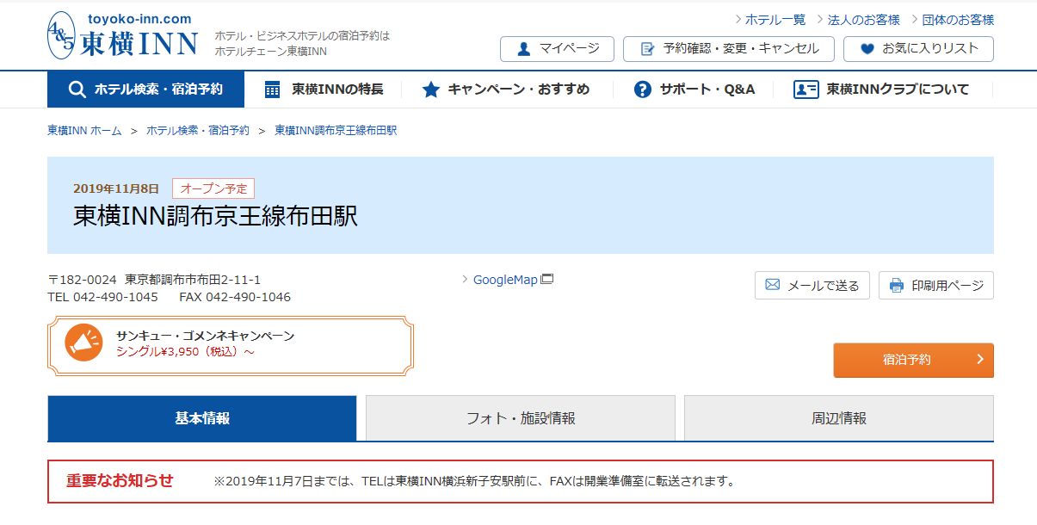1037x525 pixels.
Task: Select the 基本情報 tab
Action: tap(202, 418)
